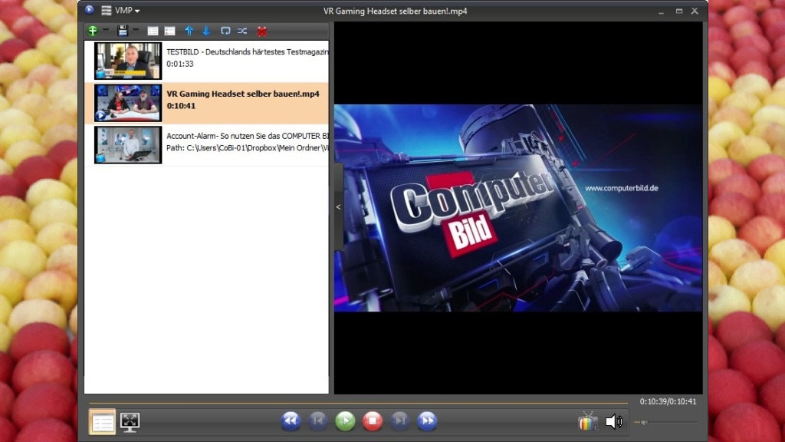Open the dropdown next to the save icon
Screen dimensions: 785x442
[136, 30]
